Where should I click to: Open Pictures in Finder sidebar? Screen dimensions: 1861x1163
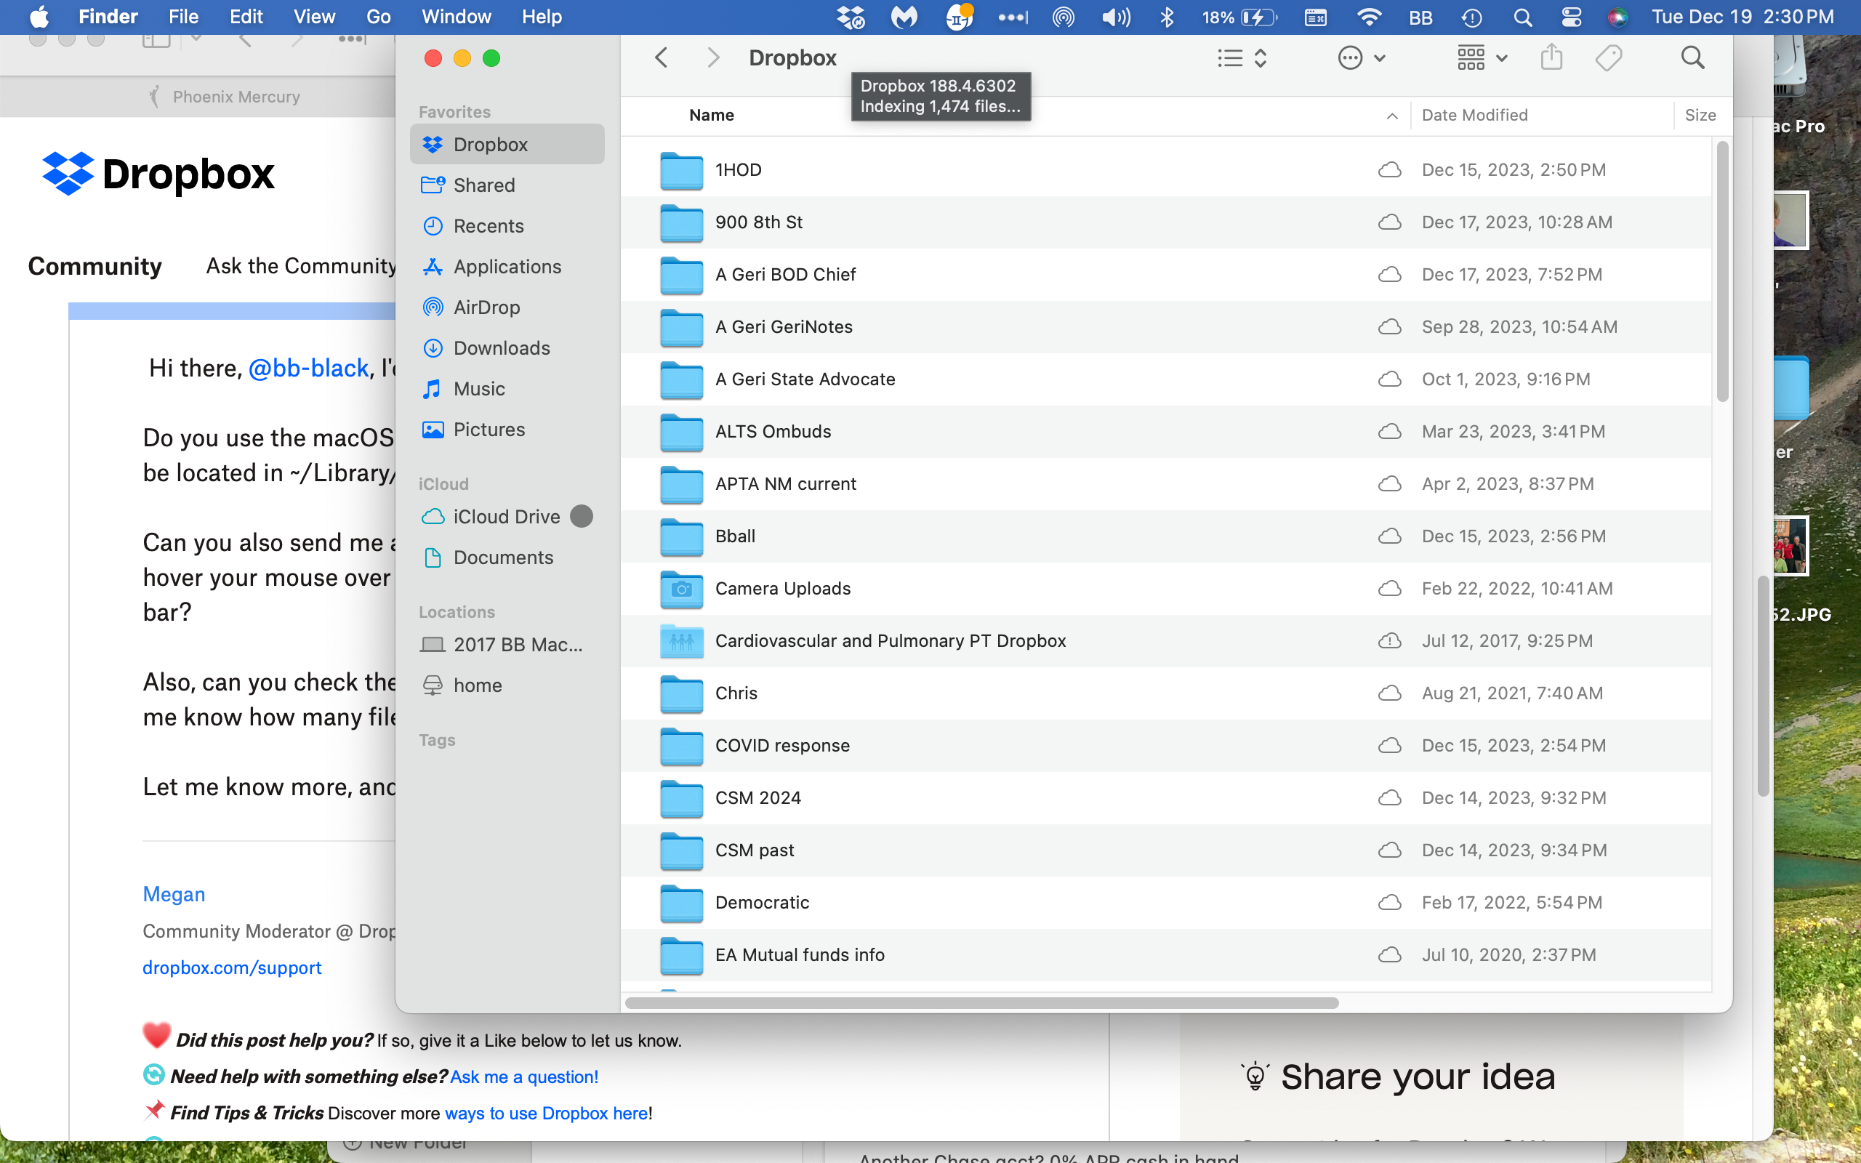pos(507,429)
